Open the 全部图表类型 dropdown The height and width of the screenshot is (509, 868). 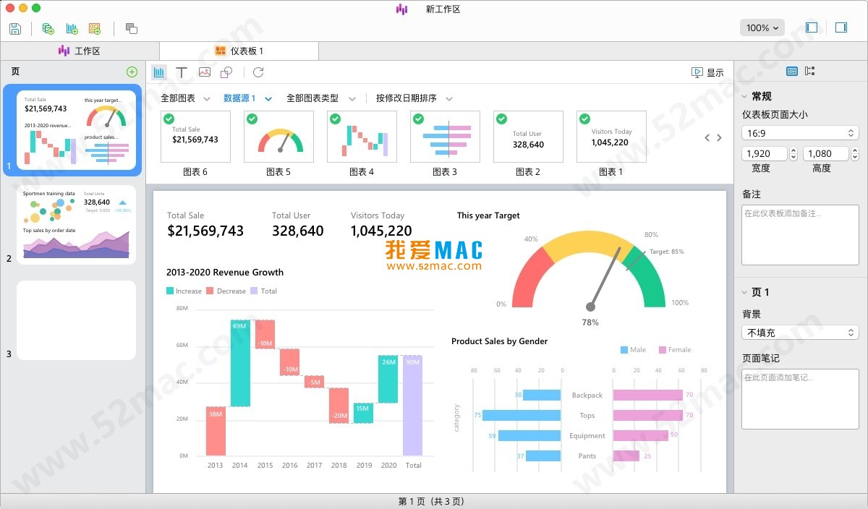click(321, 98)
